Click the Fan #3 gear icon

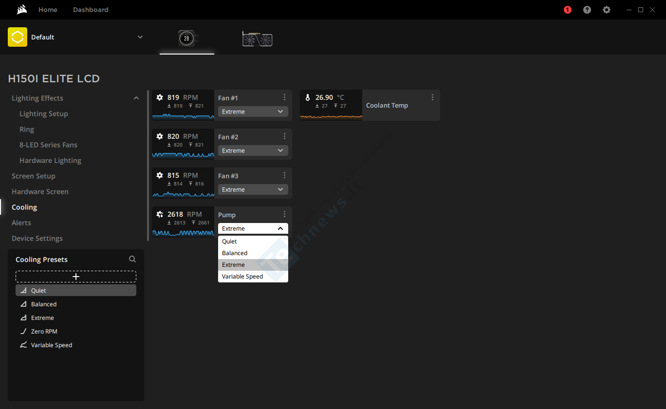point(160,175)
